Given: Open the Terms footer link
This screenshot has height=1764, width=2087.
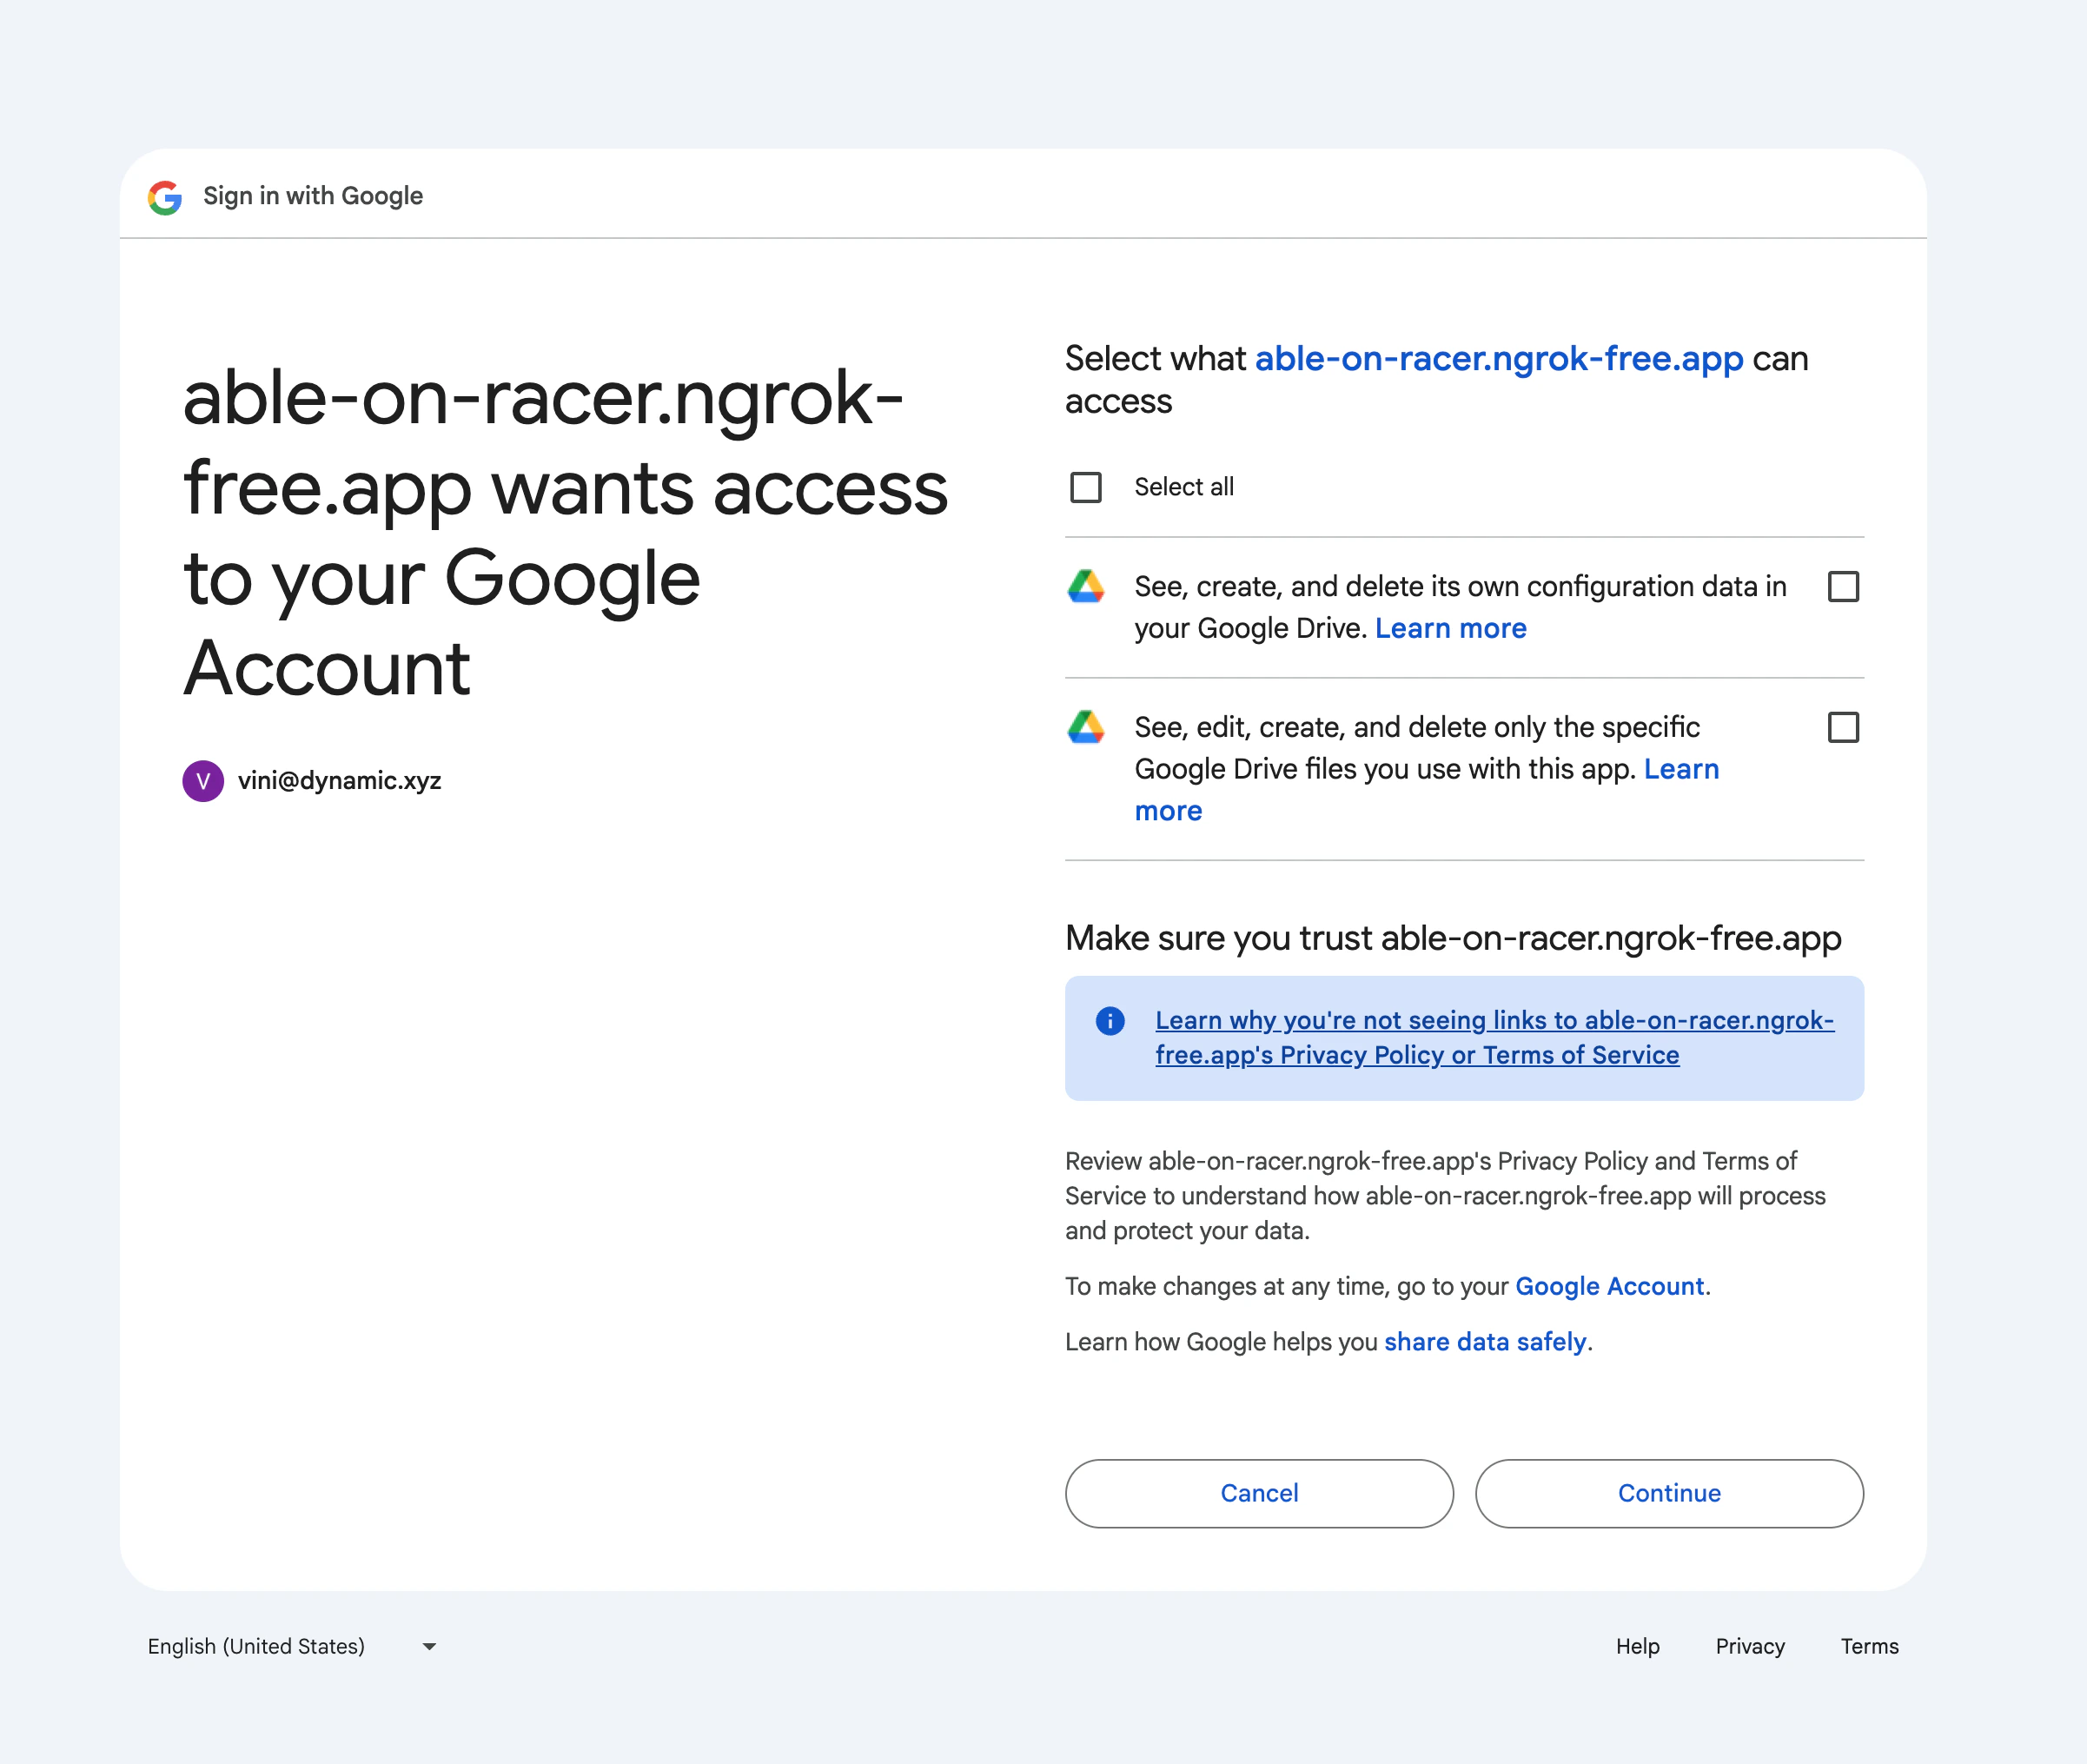Looking at the screenshot, I should point(1869,1646).
